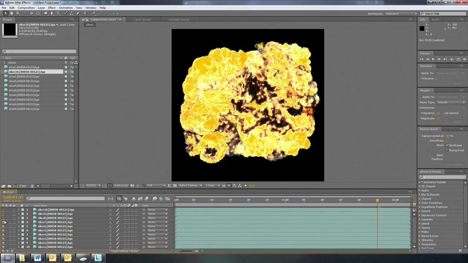Open the Workspace Animation dropdown
Screen dimensions: 468x263
401,14
